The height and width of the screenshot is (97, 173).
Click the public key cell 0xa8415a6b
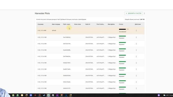tap(67, 69)
